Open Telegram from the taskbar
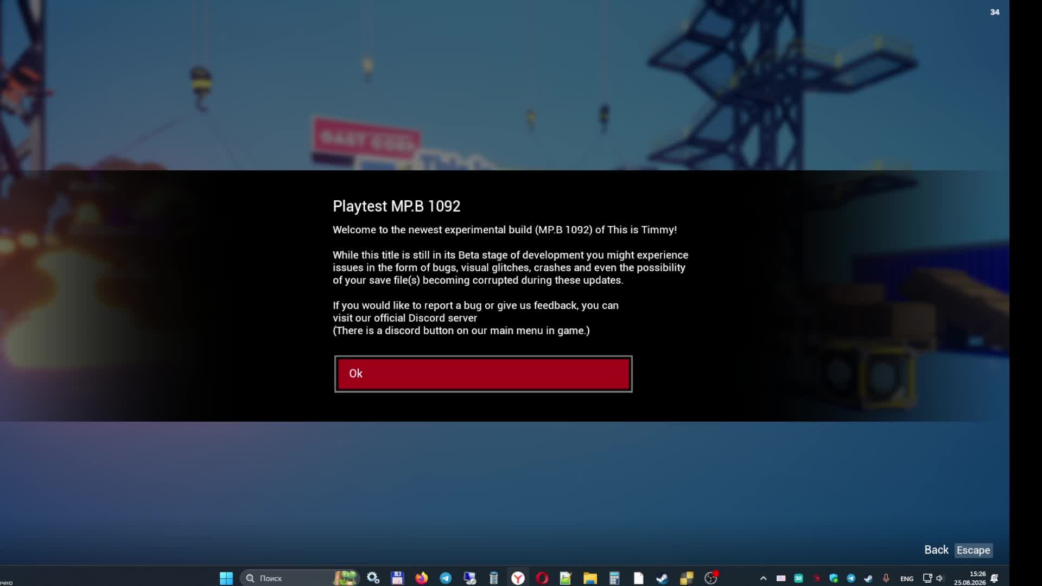 click(x=446, y=578)
